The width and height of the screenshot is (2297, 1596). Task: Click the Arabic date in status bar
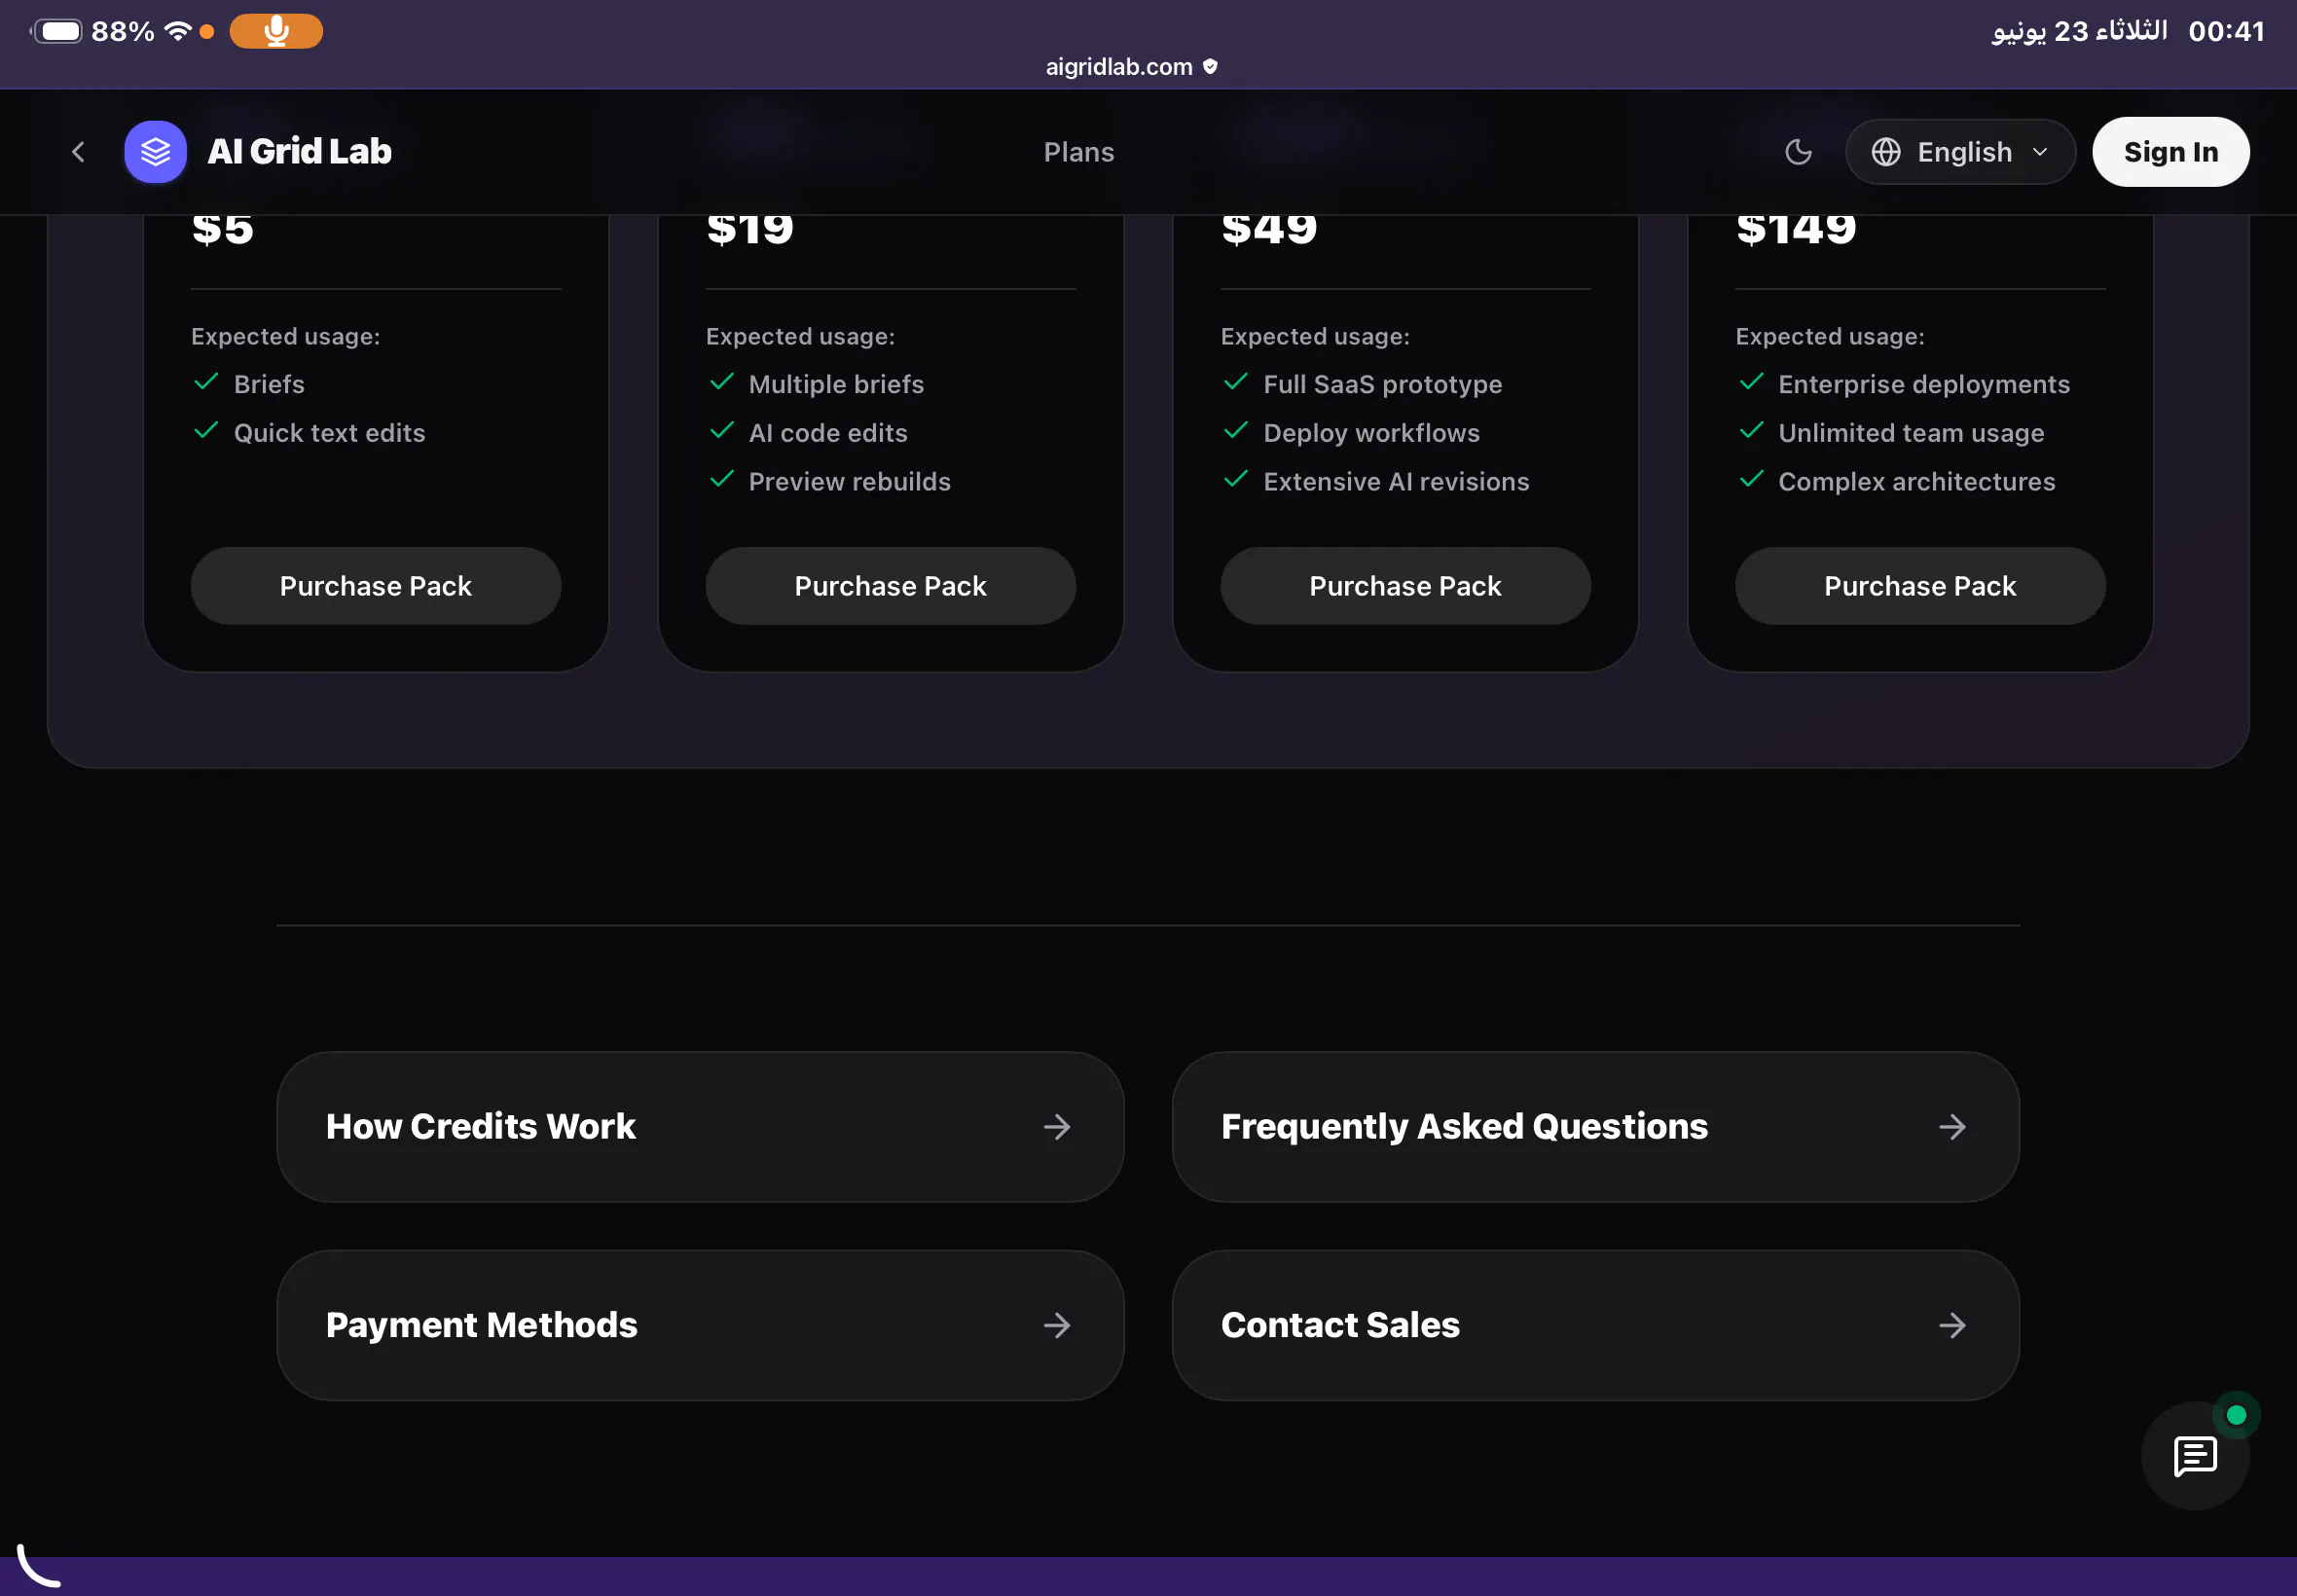click(x=2079, y=31)
